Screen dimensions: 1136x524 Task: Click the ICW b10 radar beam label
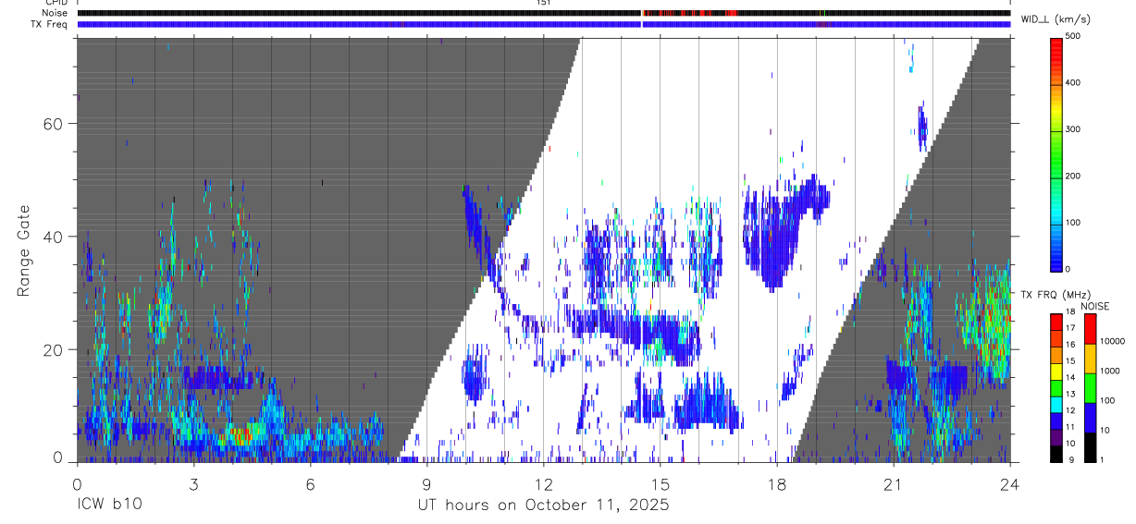pyautogui.click(x=110, y=506)
